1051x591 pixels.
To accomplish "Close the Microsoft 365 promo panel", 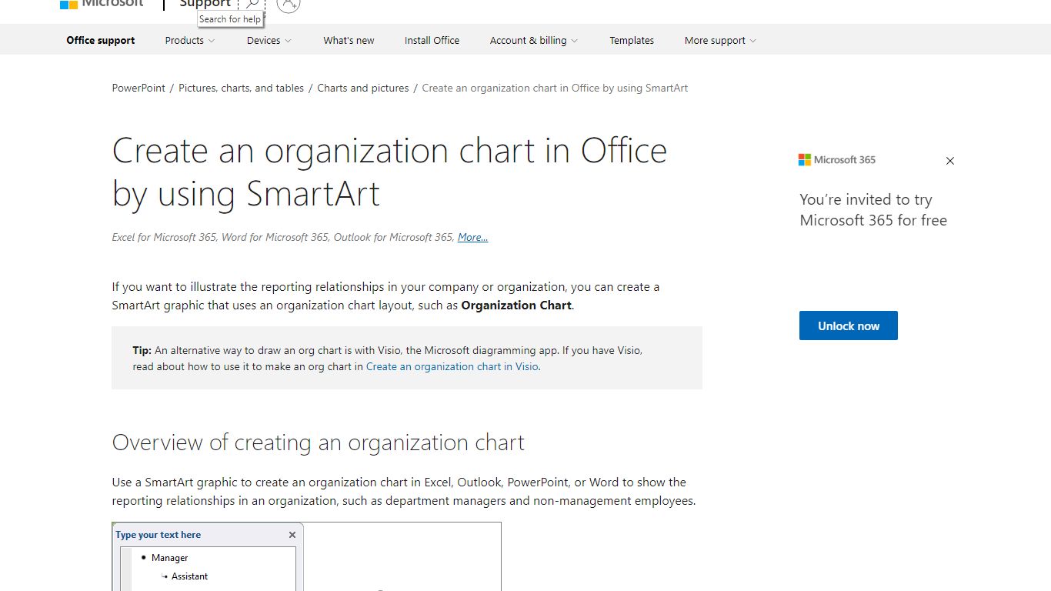I will pyautogui.click(x=950, y=161).
